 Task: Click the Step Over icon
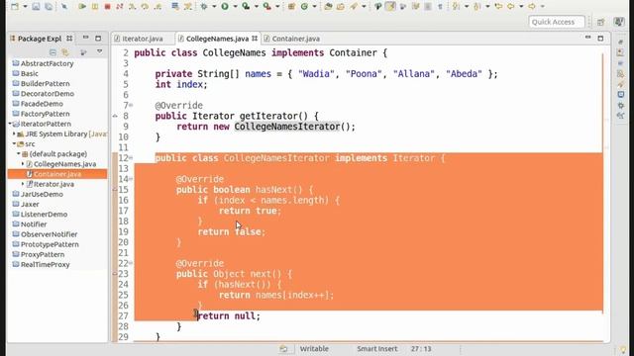(145, 6)
